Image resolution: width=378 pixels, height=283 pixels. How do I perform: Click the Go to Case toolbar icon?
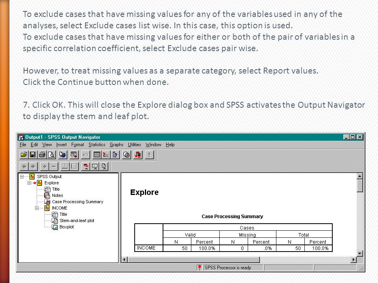(106, 154)
